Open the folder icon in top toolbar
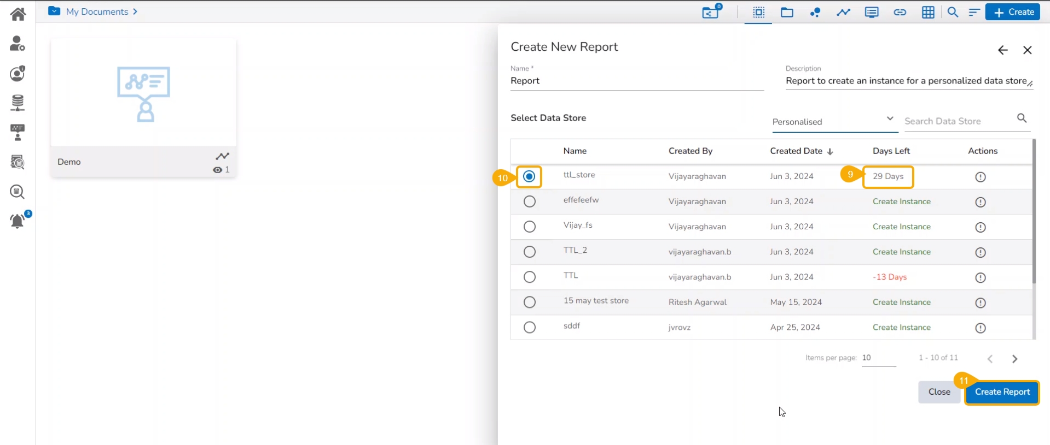This screenshot has height=445, width=1050. point(787,12)
